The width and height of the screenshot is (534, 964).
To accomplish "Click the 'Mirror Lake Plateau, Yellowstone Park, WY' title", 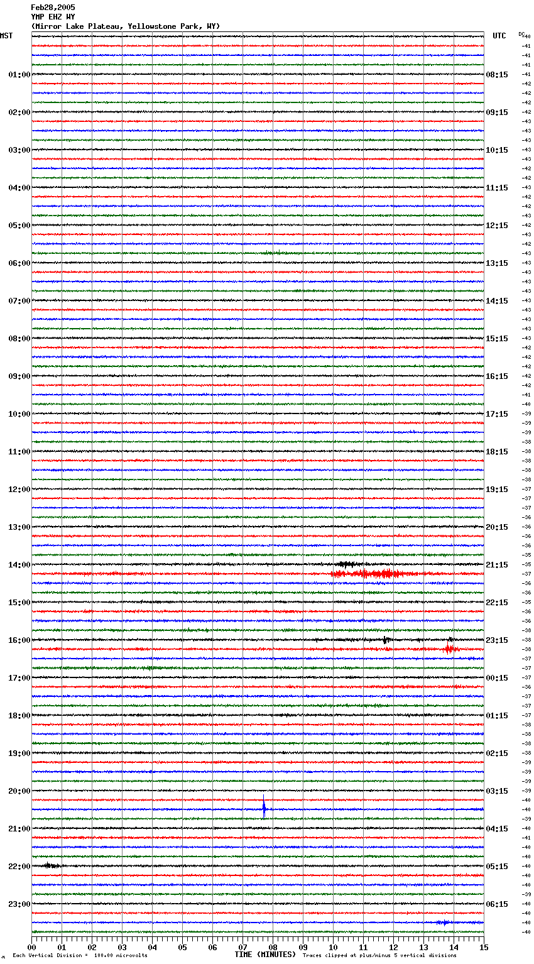I will (x=126, y=26).
